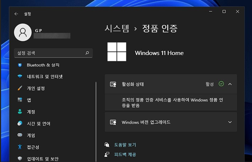
Task: Click the 정품 인증 page heading
Action: click(x=160, y=29)
